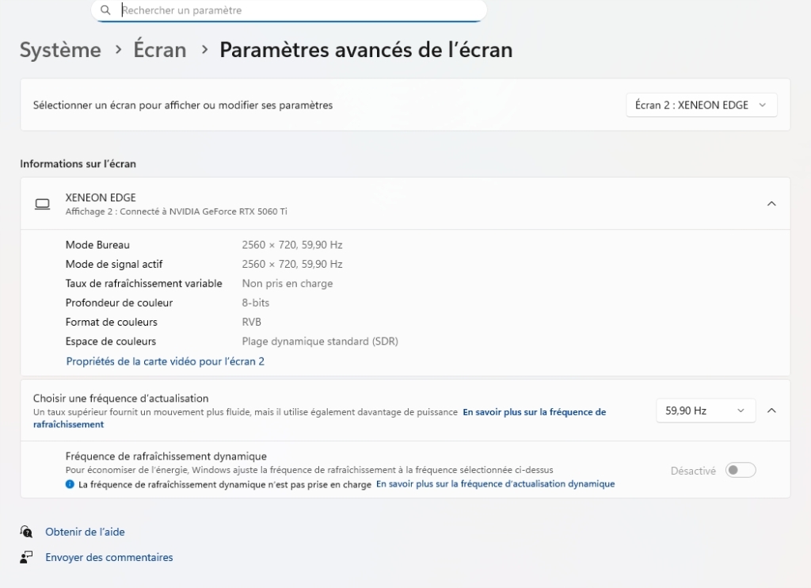Collapse the Choisir une fréquence d'actualisation section

tap(771, 410)
